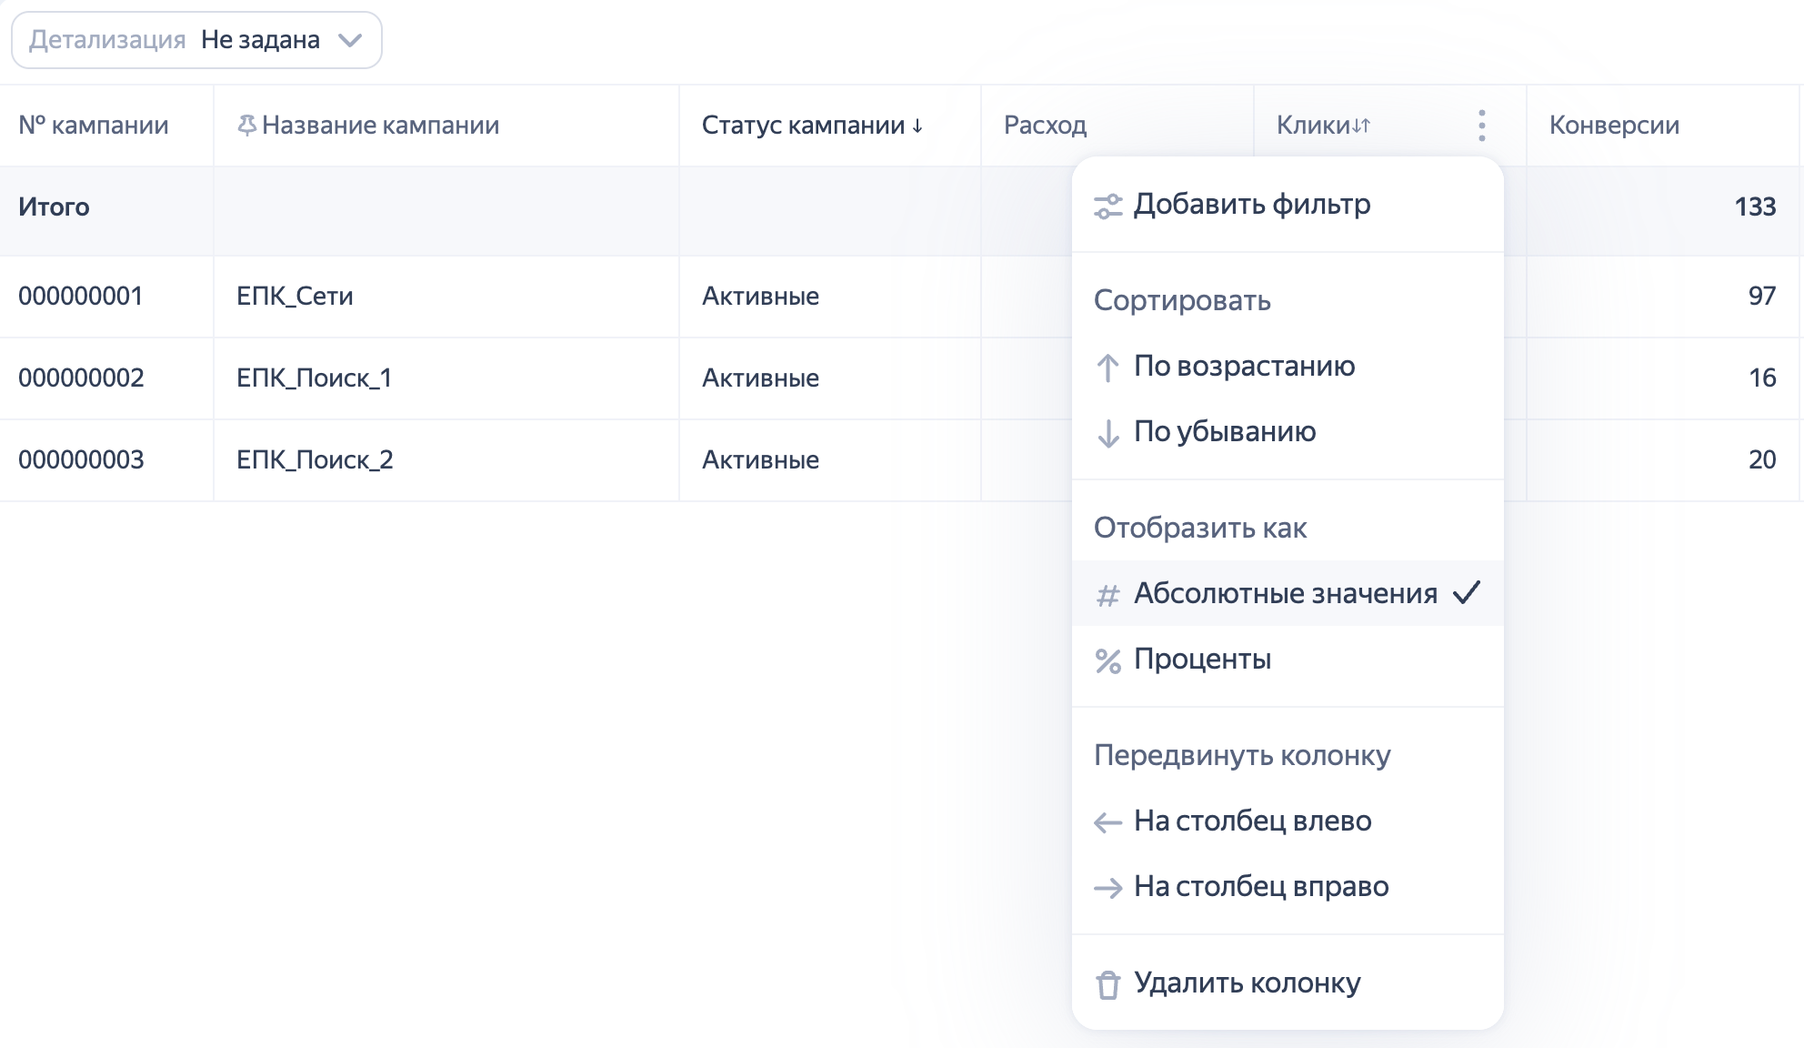1804x1048 pixels.
Task: Click the Клики column header label
Action: pos(1313,126)
